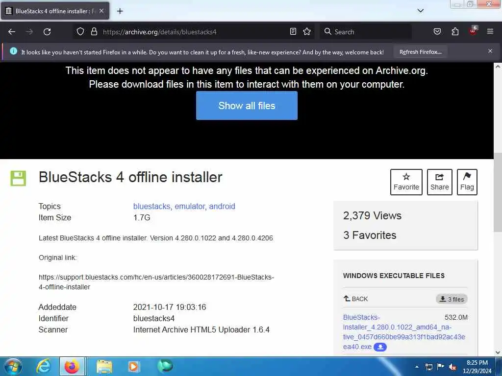
Task: Open the BlueStacks-Installer_4.280.0.1022 exe link
Action: tap(404, 332)
